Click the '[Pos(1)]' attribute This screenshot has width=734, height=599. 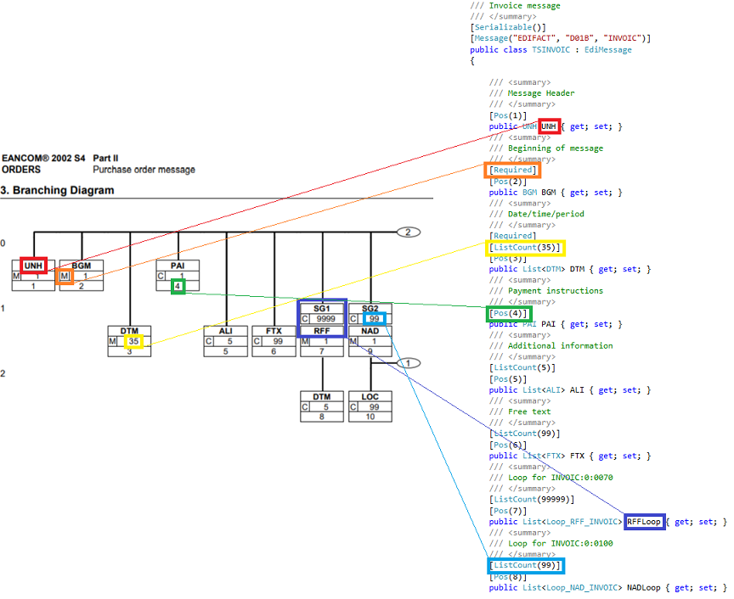[508, 115]
